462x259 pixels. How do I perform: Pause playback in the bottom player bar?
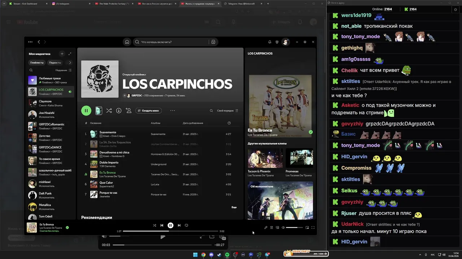[170, 225]
